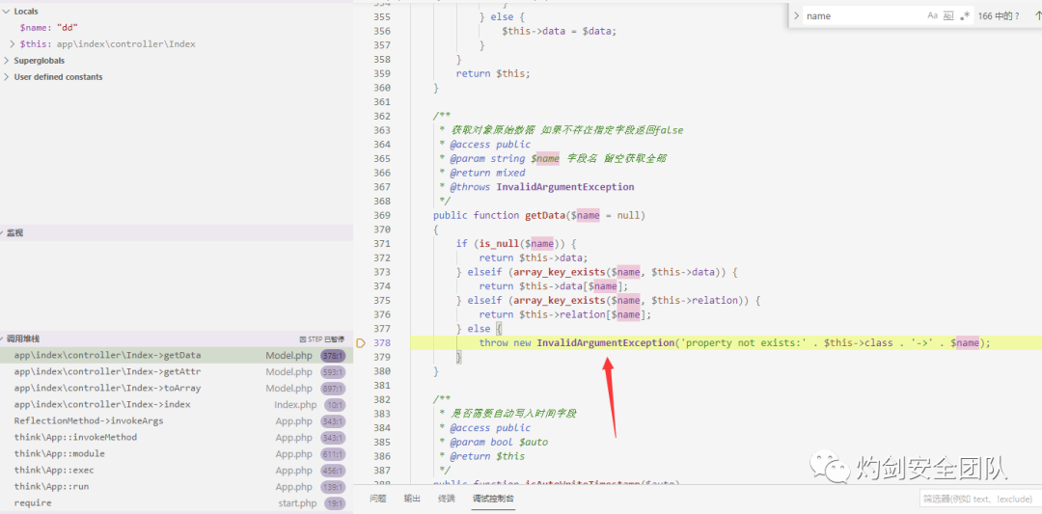
Task: Select the $name: "dd" variable
Action: [x=49, y=28]
